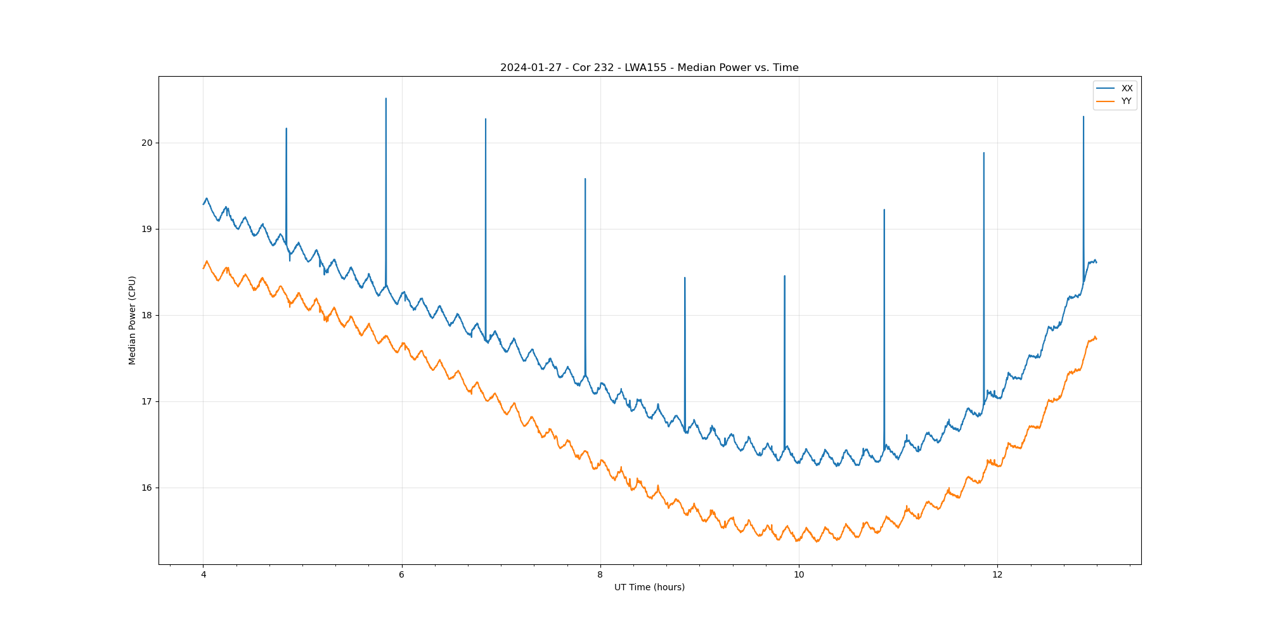Click y-axis tick label 18
1268x634 pixels.
(x=147, y=316)
